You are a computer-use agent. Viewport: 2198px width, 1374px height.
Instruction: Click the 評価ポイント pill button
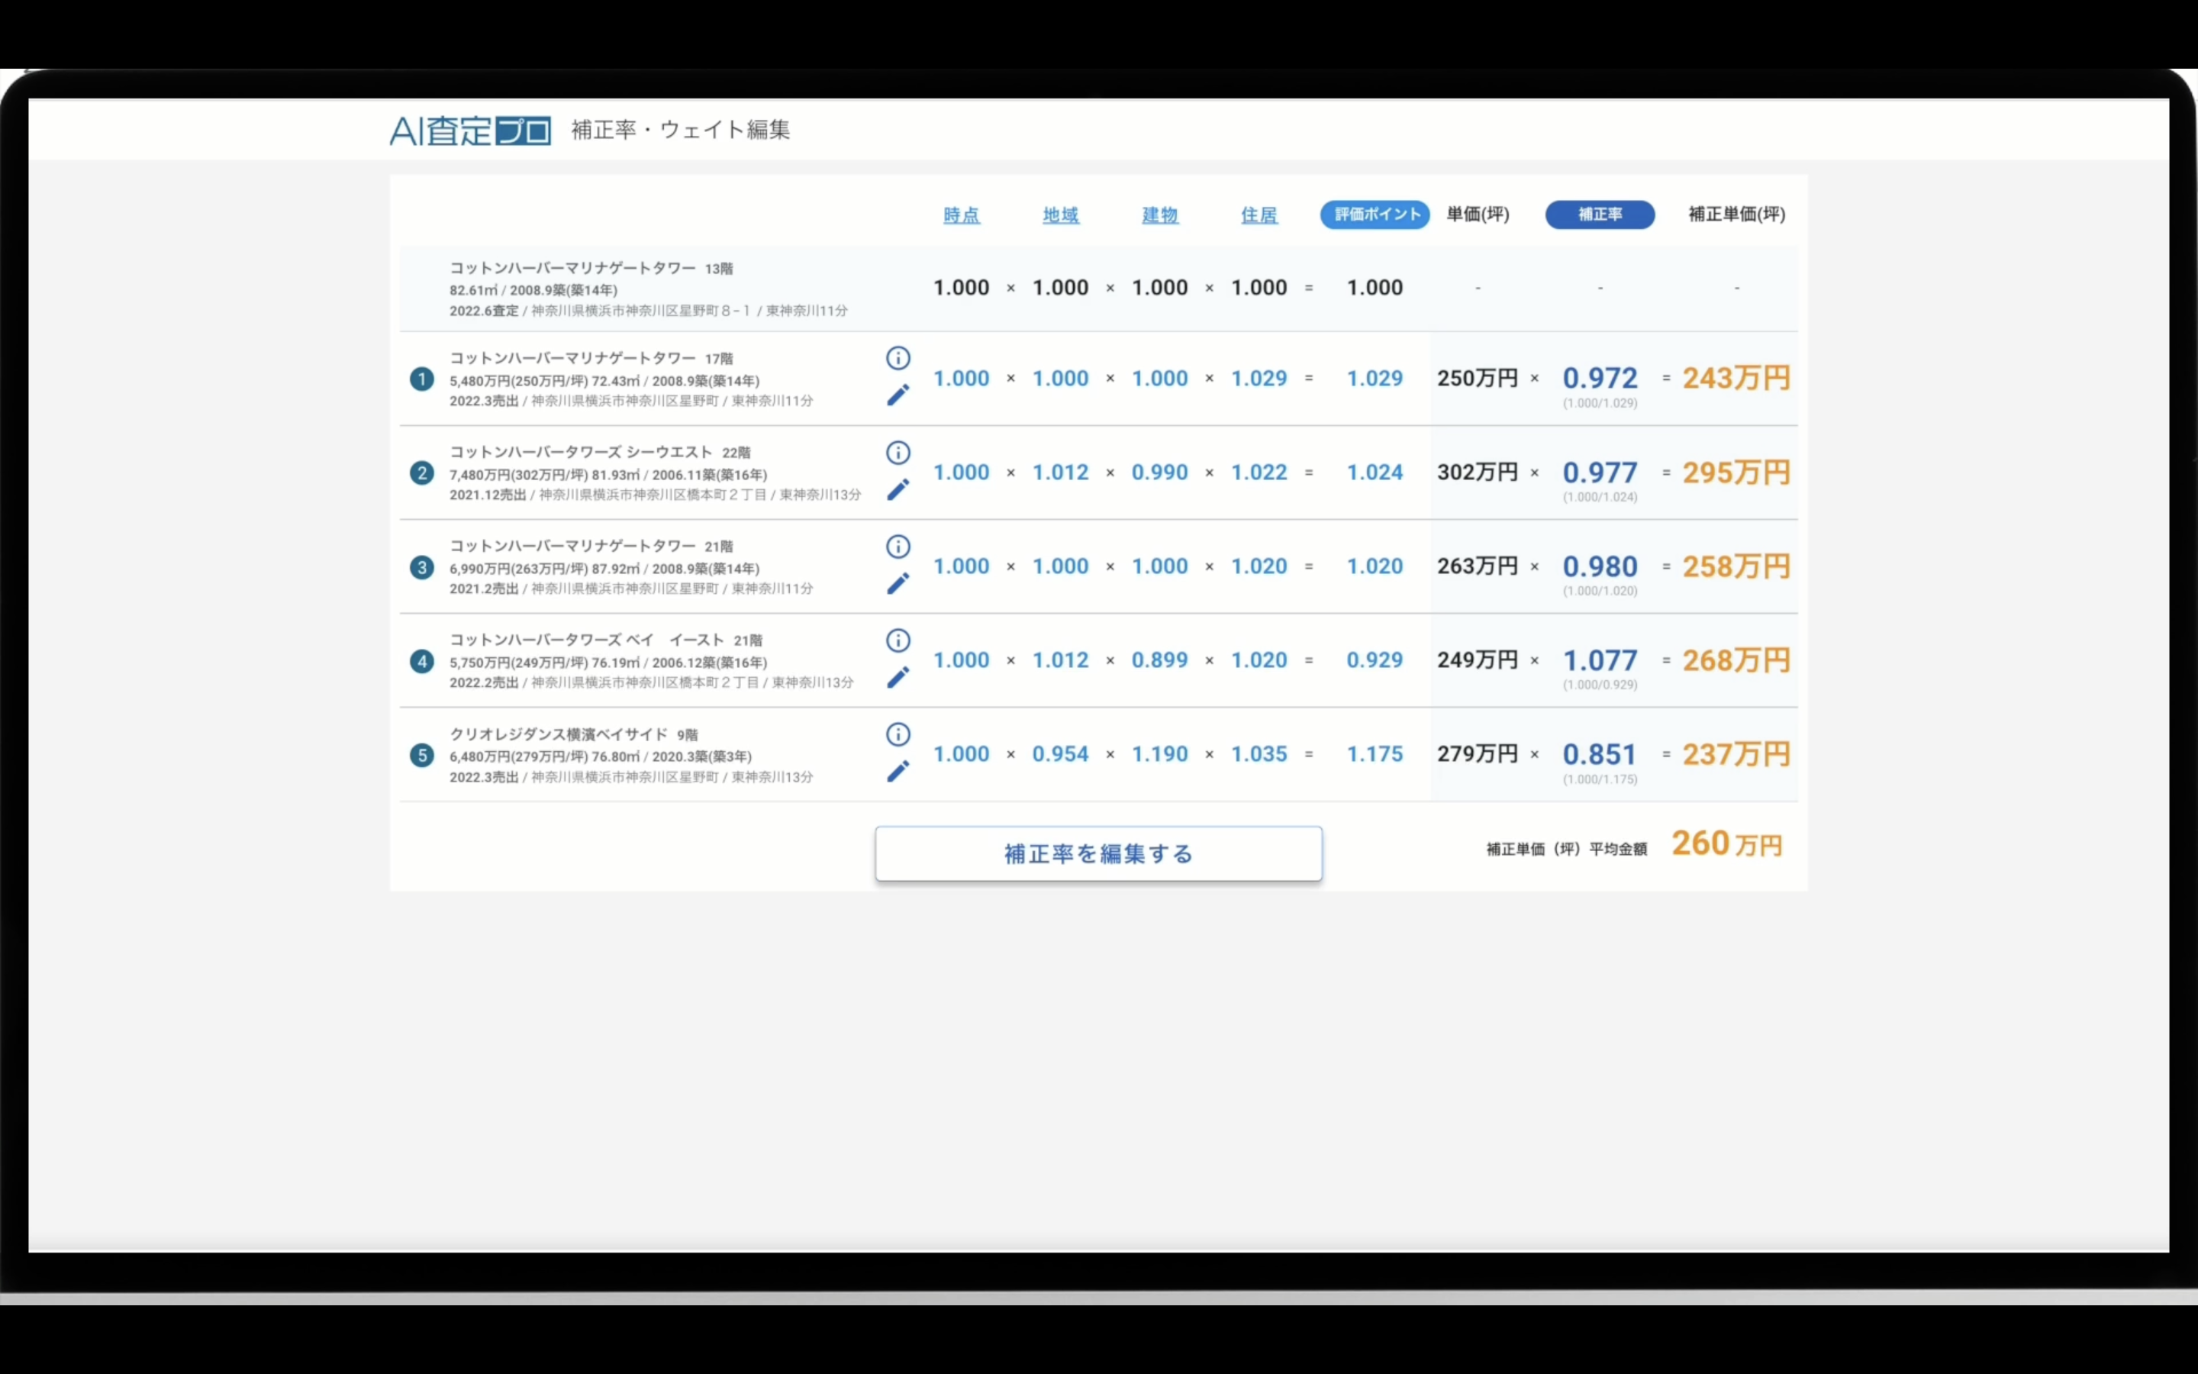point(1375,214)
